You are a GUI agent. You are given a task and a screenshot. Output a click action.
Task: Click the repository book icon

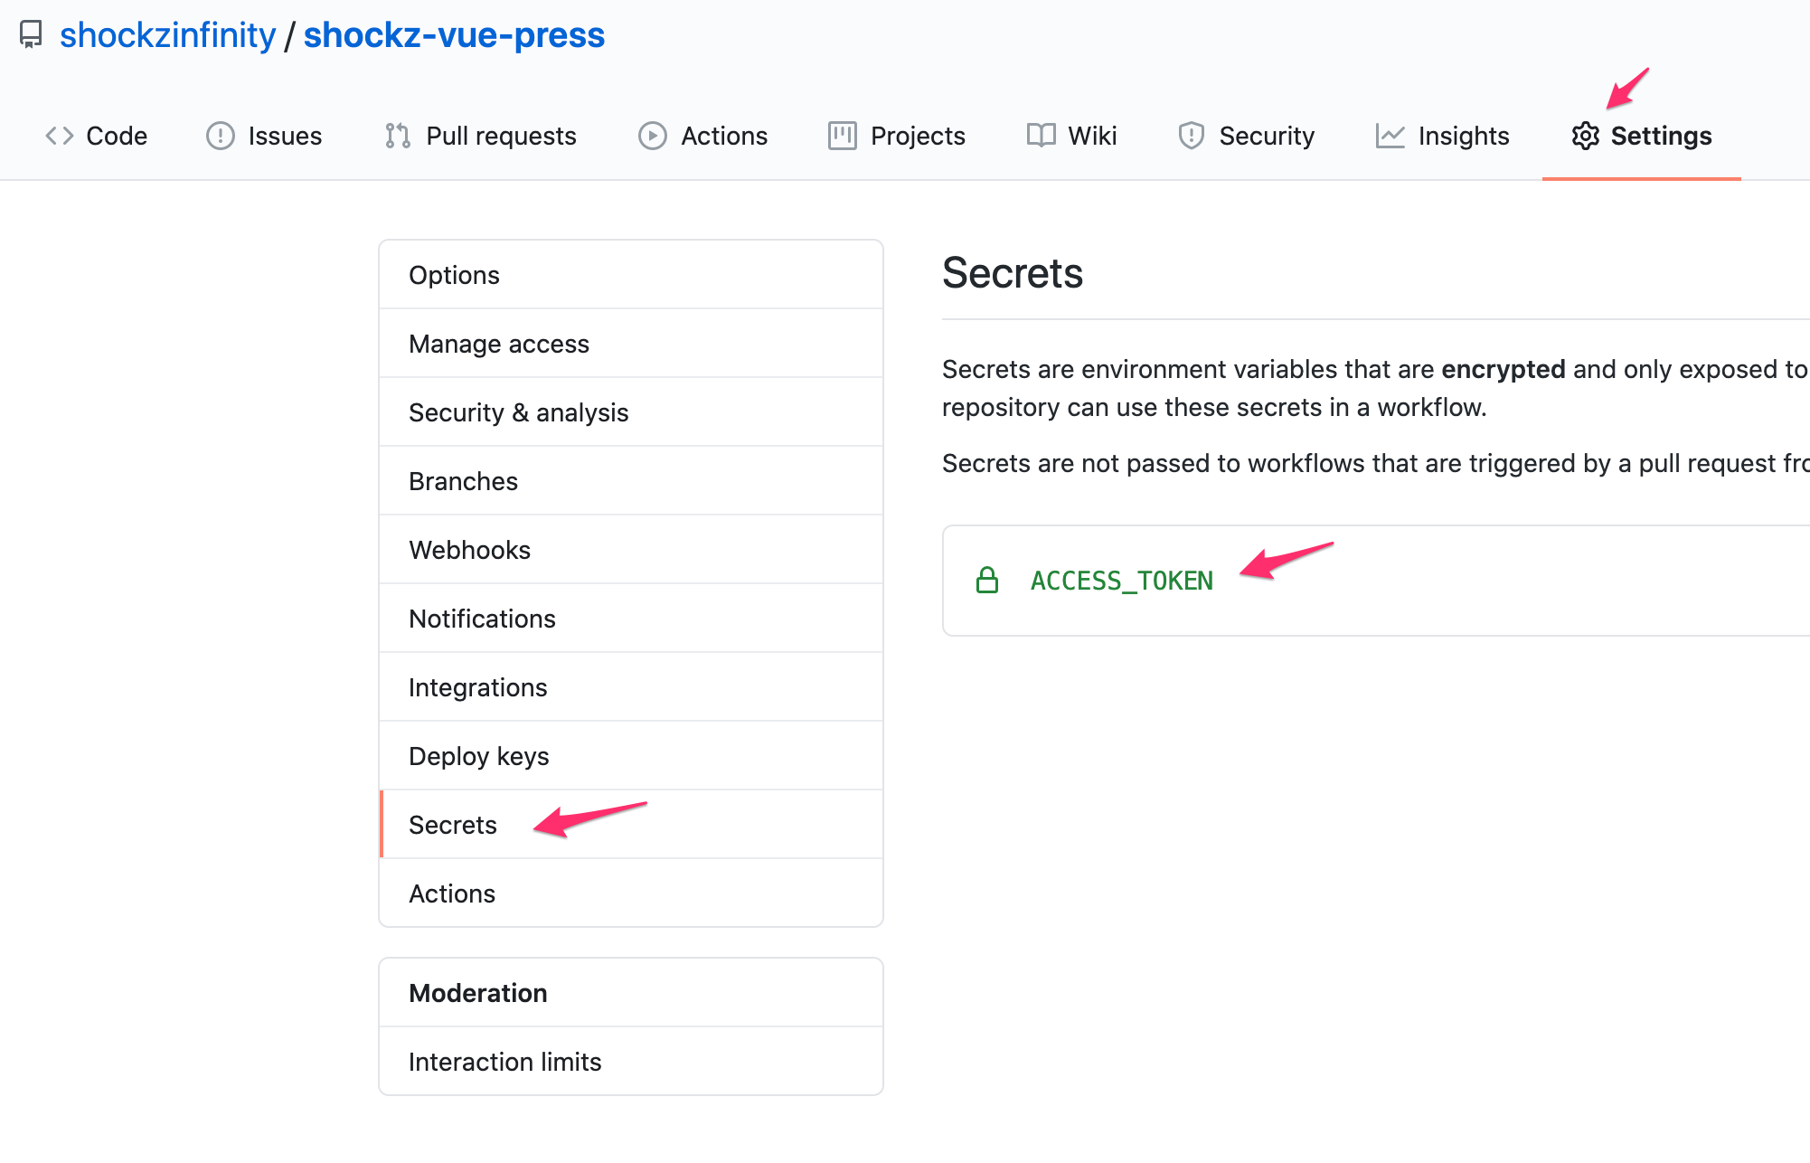[x=31, y=34]
